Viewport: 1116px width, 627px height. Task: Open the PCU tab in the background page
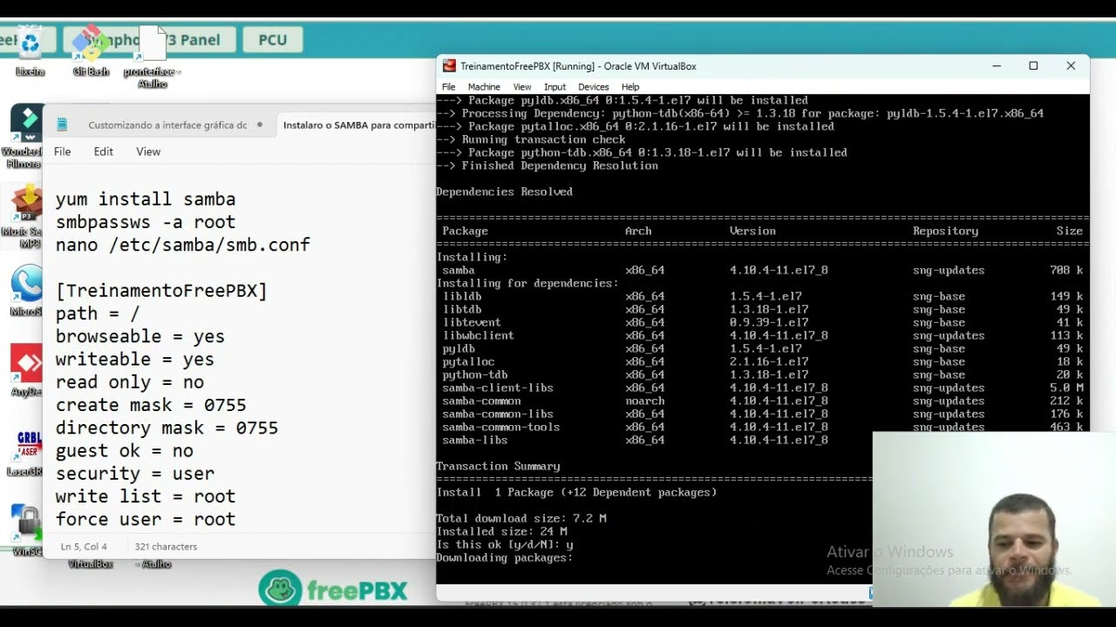coord(272,40)
